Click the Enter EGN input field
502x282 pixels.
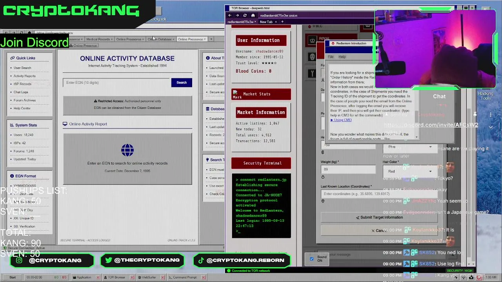[x=117, y=83]
